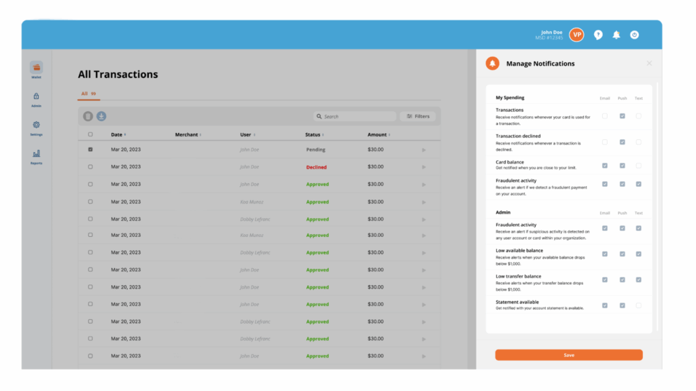The width and height of the screenshot is (696, 391).
Task: Uncheck Push for Statement available
Action: pyautogui.click(x=622, y=305)
